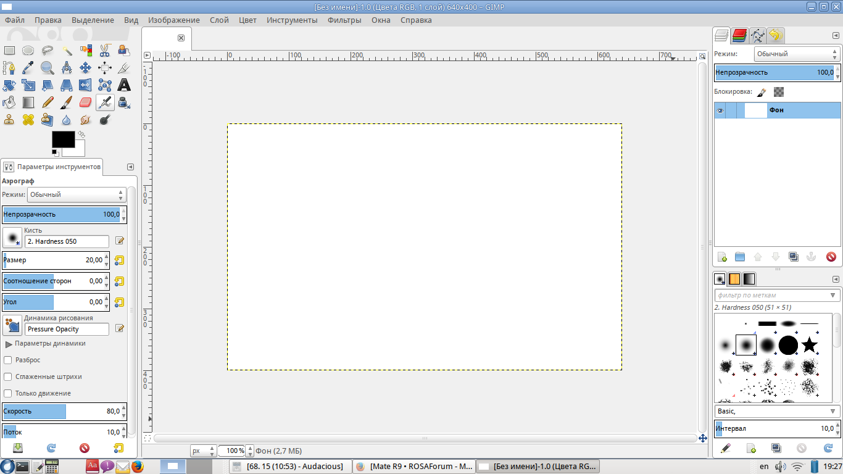Select the Color Picker eyedropper tool
This screenshot has width=843, height=474.
point(28,68)
